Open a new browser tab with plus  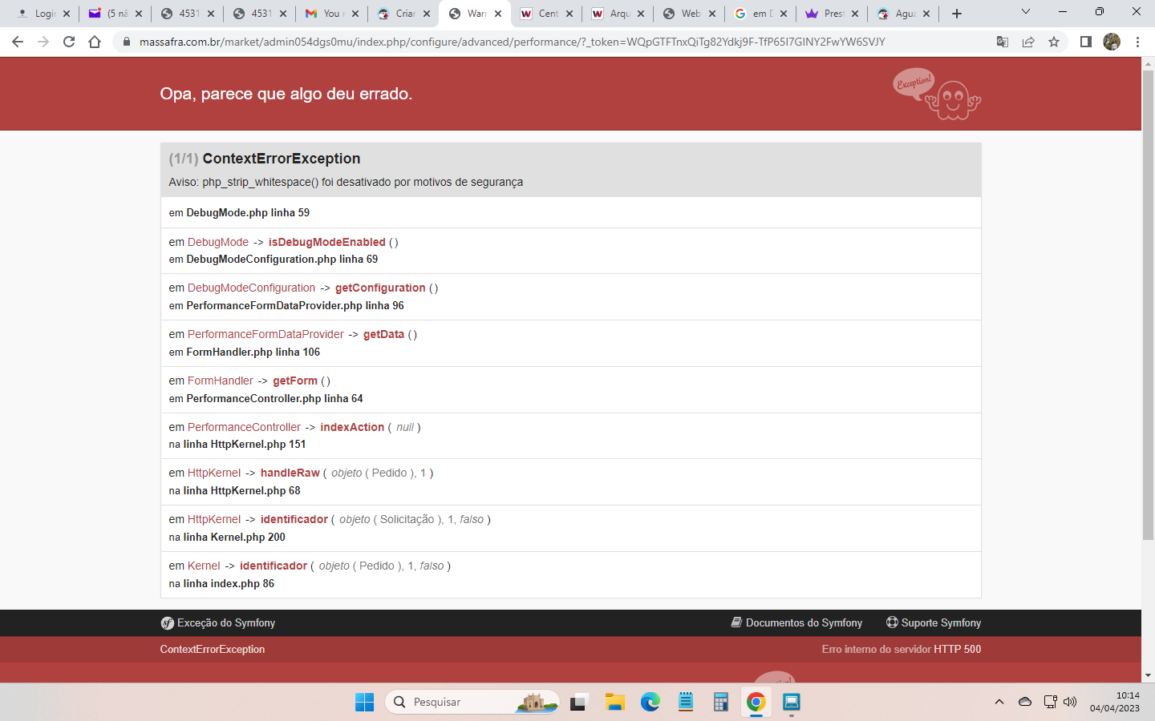pos(957,14)
